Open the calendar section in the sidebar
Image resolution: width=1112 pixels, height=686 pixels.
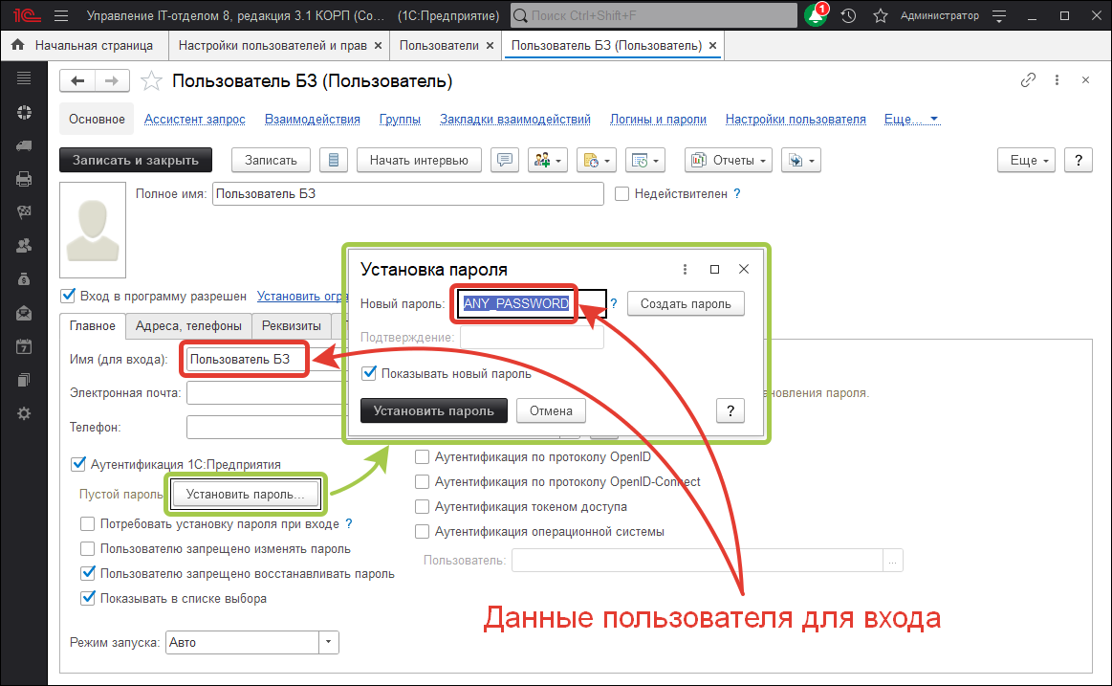[24, 345]
